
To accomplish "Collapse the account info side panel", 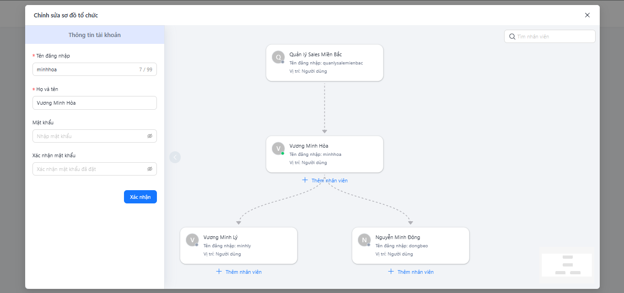I will [x=175, y=157].
